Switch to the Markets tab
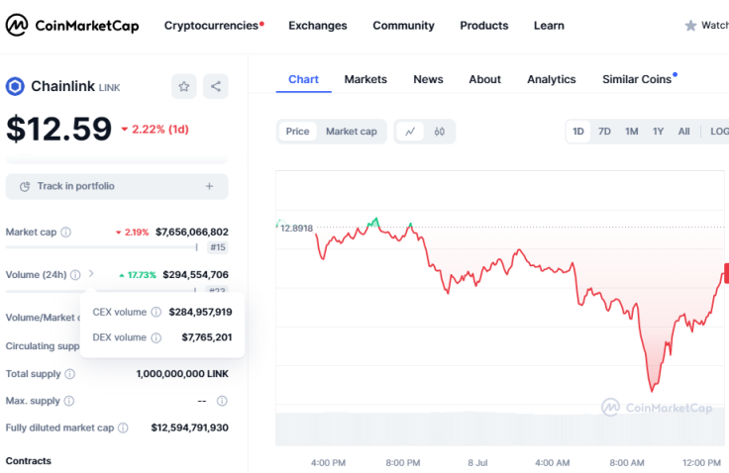729x473 pixels. (365, 79)
